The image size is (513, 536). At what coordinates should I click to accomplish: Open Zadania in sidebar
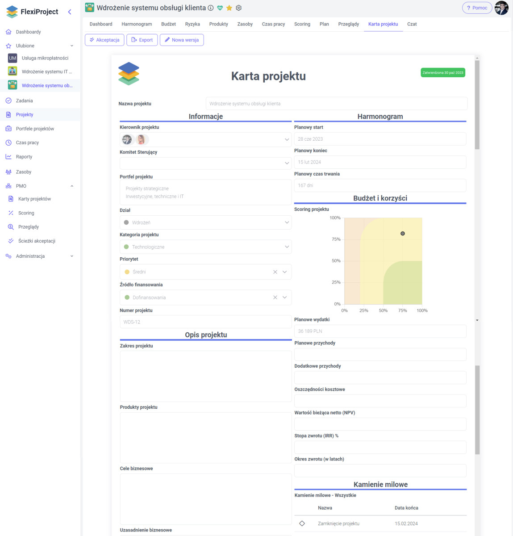[x=25, y=101]
